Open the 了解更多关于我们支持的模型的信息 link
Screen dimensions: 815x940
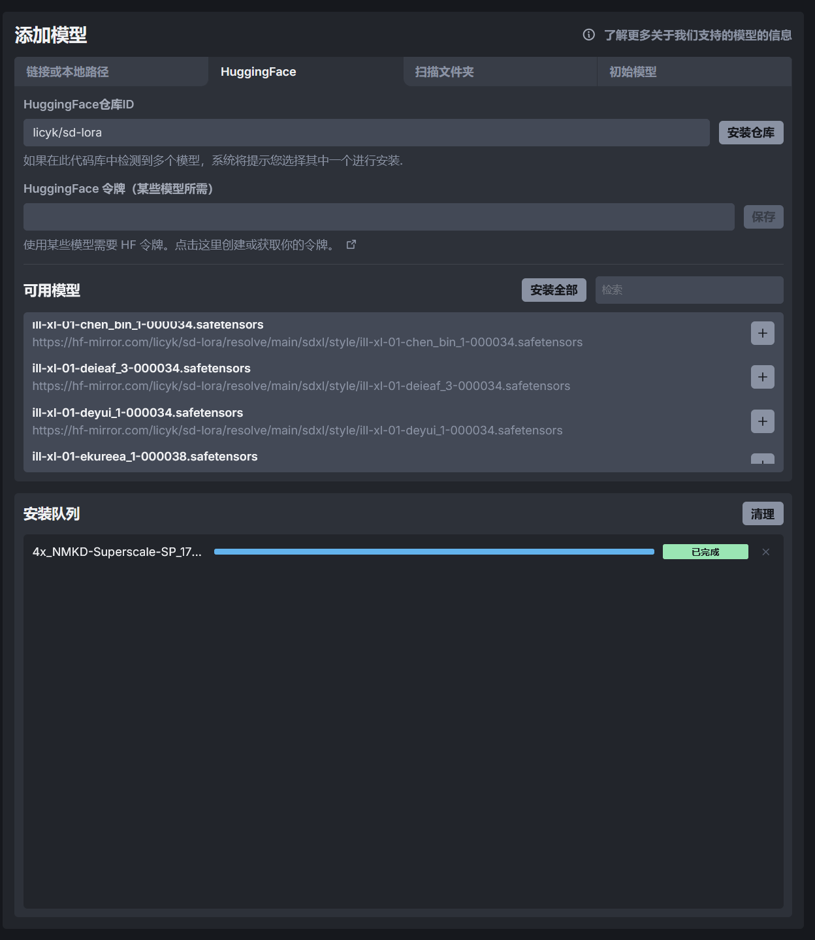697,35
